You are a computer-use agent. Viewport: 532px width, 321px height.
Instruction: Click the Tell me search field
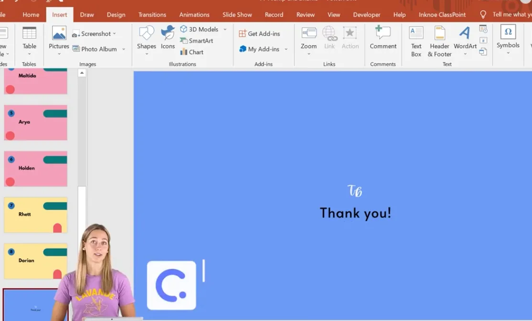coord(511,15)
